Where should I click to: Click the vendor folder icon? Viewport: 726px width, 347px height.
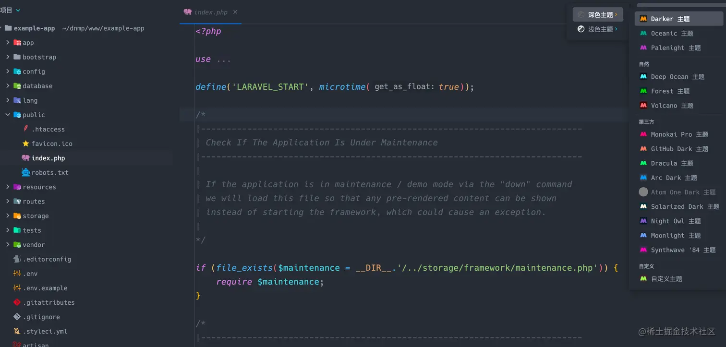(x=17, y=244)
